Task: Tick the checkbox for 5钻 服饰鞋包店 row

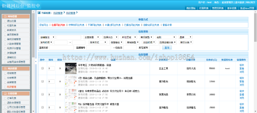Action: coord(43,107)
